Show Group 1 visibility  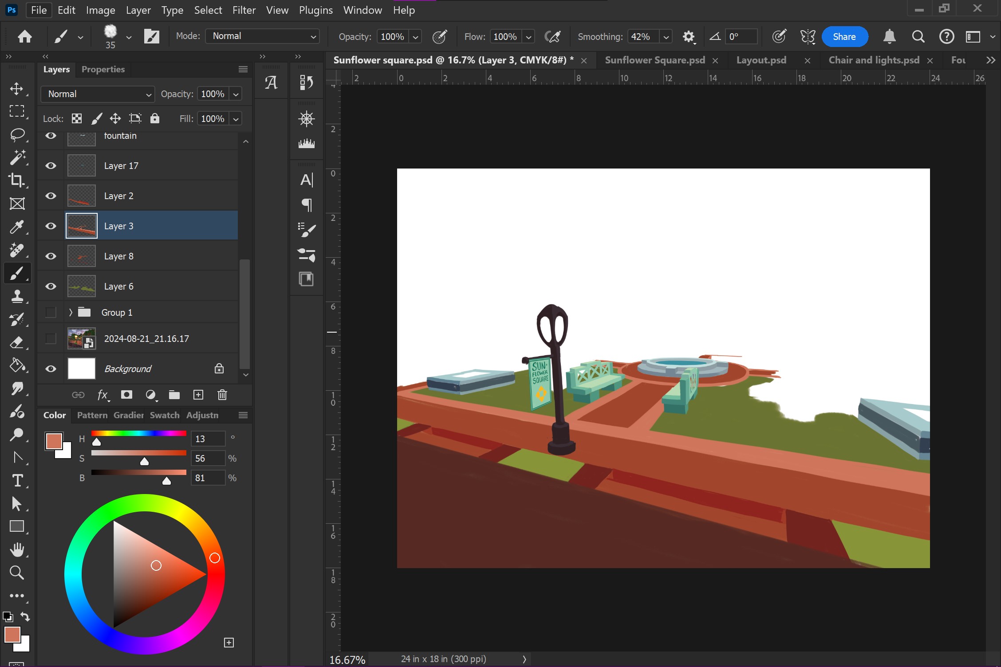(x=51, y=313)
